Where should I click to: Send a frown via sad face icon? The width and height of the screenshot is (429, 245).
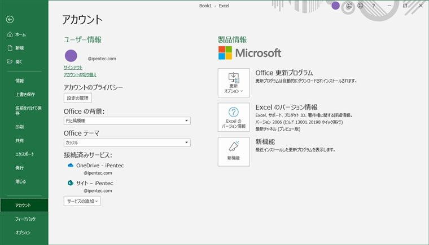click(x=360, y=6)
